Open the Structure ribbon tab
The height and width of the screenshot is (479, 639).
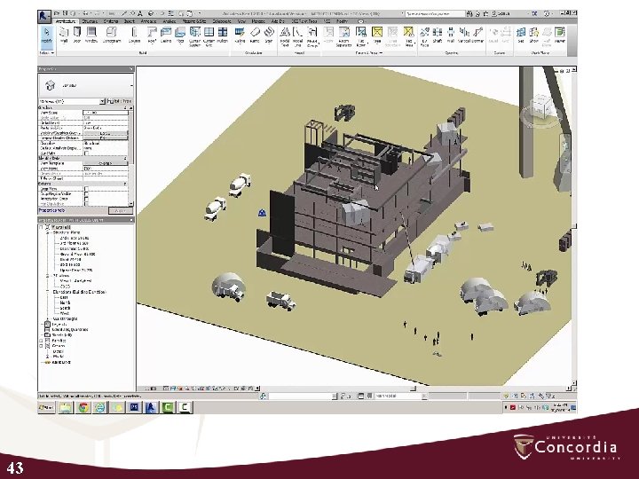[x=90, y=21]
